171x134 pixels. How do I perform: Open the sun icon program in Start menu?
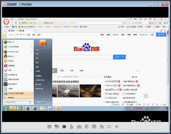pos(18,61)
